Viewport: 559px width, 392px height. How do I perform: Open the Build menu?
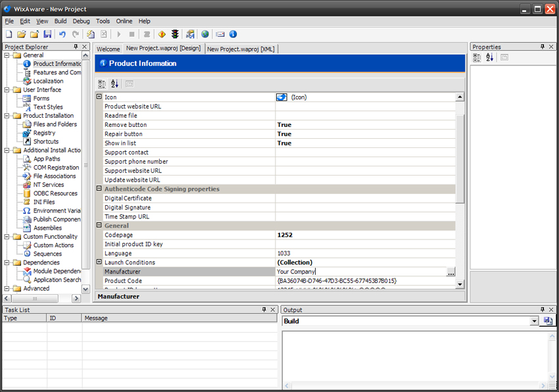[x=61, y=21]
